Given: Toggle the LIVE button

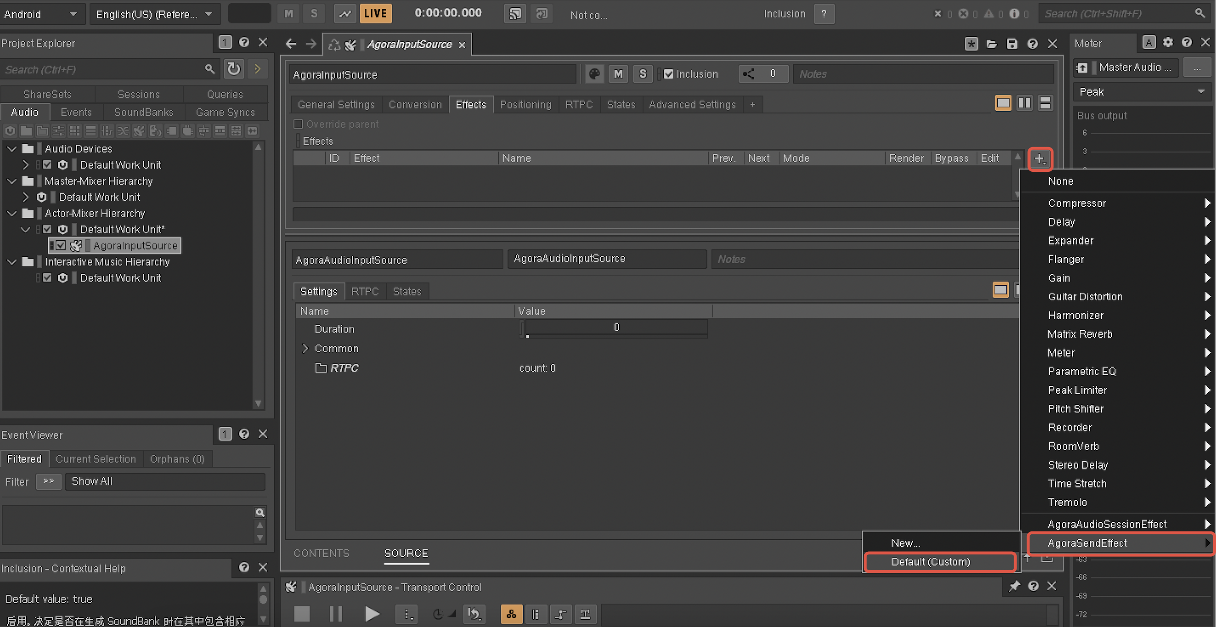Looking at the screenshot, I should click(x=376, y=14).
